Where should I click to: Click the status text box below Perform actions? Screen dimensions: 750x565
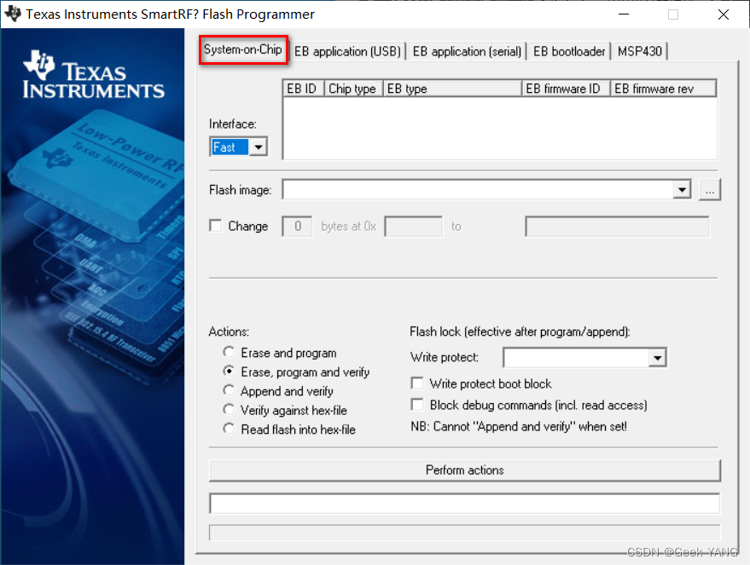click(x=464, y=504)
